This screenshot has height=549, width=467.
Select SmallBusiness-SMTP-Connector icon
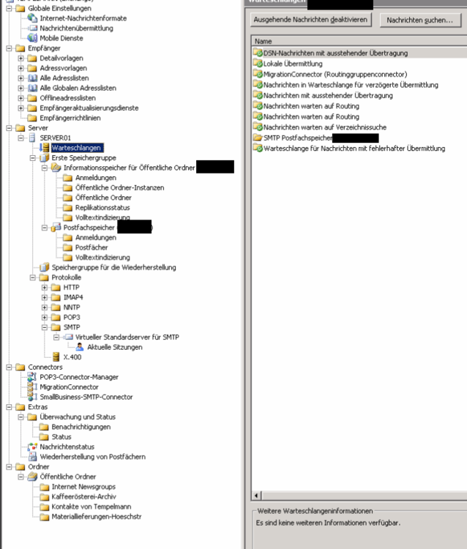(x=32, y=397)
